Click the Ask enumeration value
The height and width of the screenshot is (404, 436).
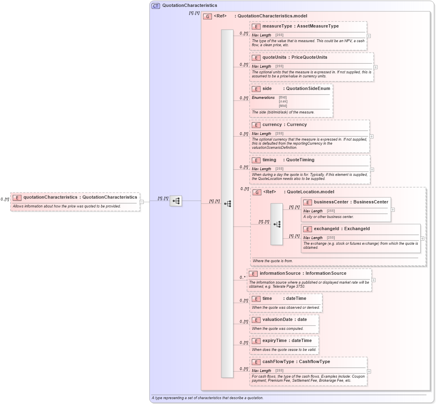[283, 101]
